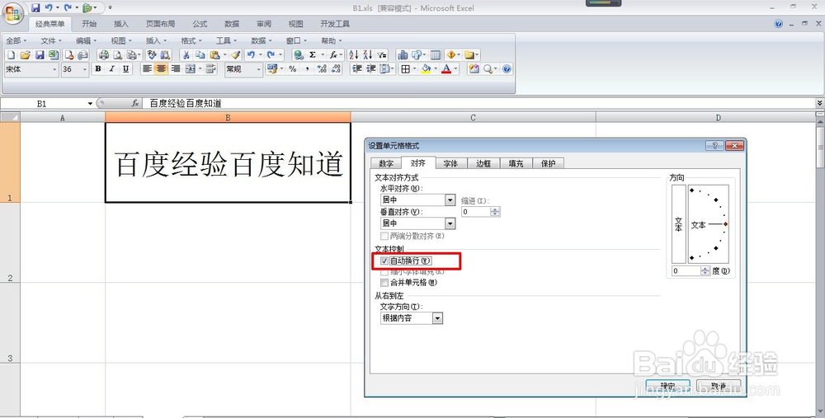Image resolution: width=825 pixels, height=418 pixels.
Task: Click the Align Left icon
Action: tap(148, 69)
